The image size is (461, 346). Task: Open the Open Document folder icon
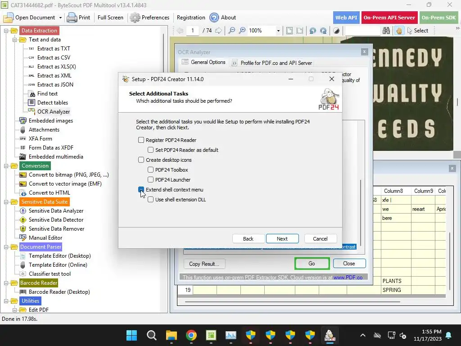coord(8,18)
